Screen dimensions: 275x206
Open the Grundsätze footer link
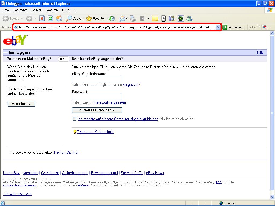(50, 173)
